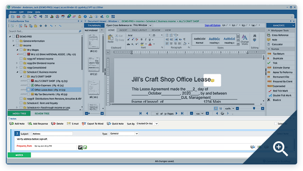The image size is (303, 171).
Task: Open the This Window cross reference dropdown
Action: (x=150, y=25)
